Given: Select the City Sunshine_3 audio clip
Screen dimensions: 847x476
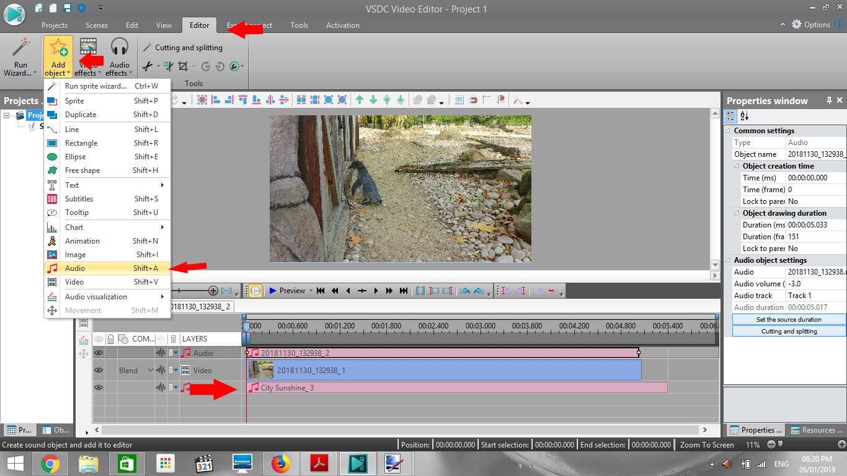Looking at the screenshot, I should click(x=457, y=387).
